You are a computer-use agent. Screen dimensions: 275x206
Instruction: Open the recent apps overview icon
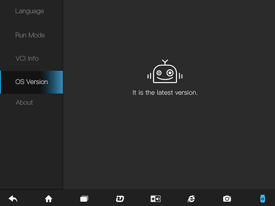(84, 199)
